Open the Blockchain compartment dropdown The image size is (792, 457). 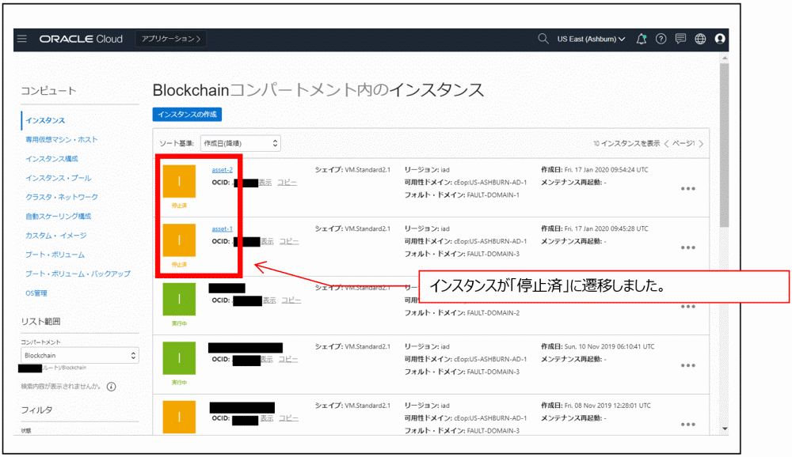(80, 356)
